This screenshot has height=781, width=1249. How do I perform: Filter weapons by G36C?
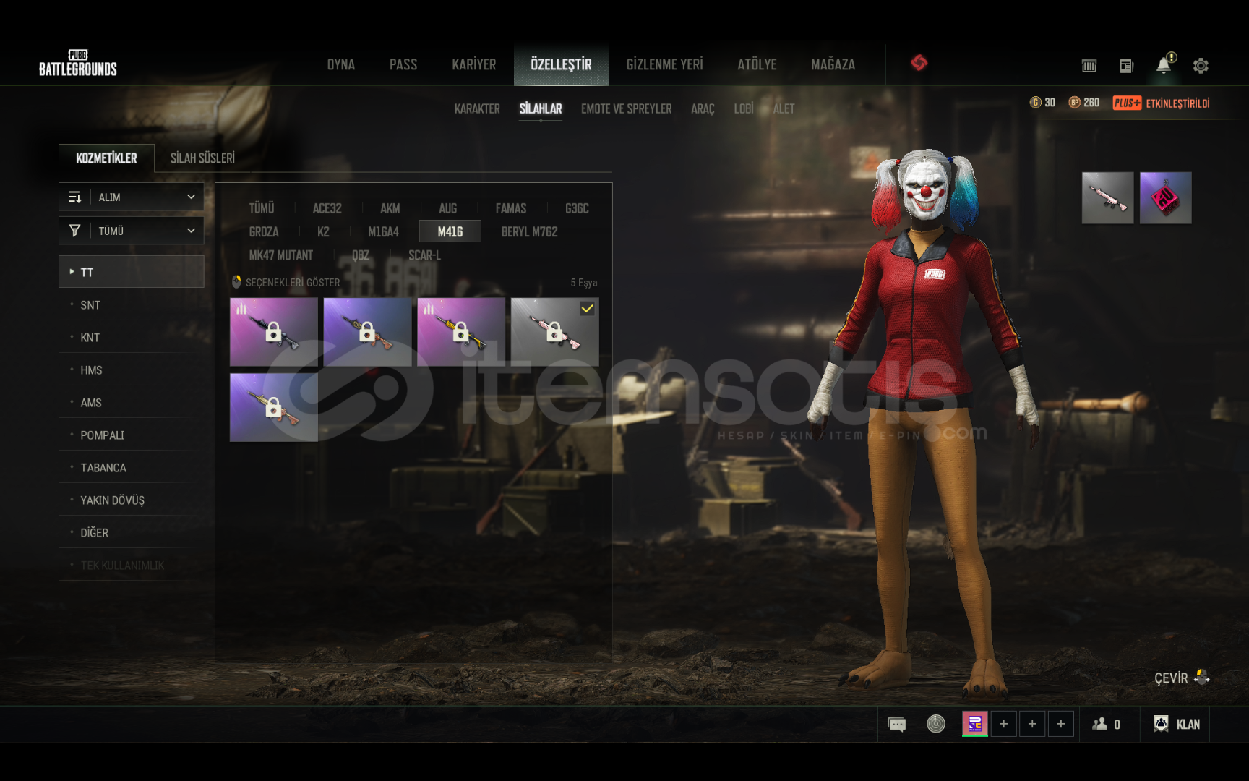pos(577,208)
